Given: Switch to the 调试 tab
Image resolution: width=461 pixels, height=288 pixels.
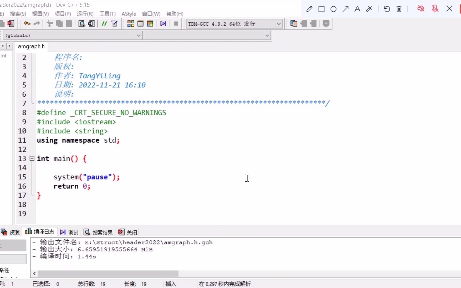Looking at the screenshot, I should (69, 232).
